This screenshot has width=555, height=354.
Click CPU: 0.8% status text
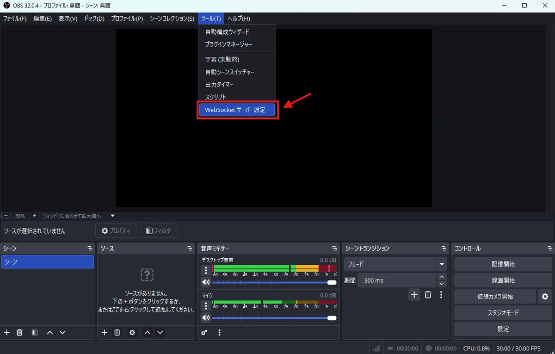(x=476, y=348)
